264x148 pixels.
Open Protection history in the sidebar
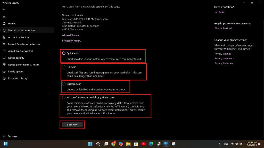(x=18, y=78)
